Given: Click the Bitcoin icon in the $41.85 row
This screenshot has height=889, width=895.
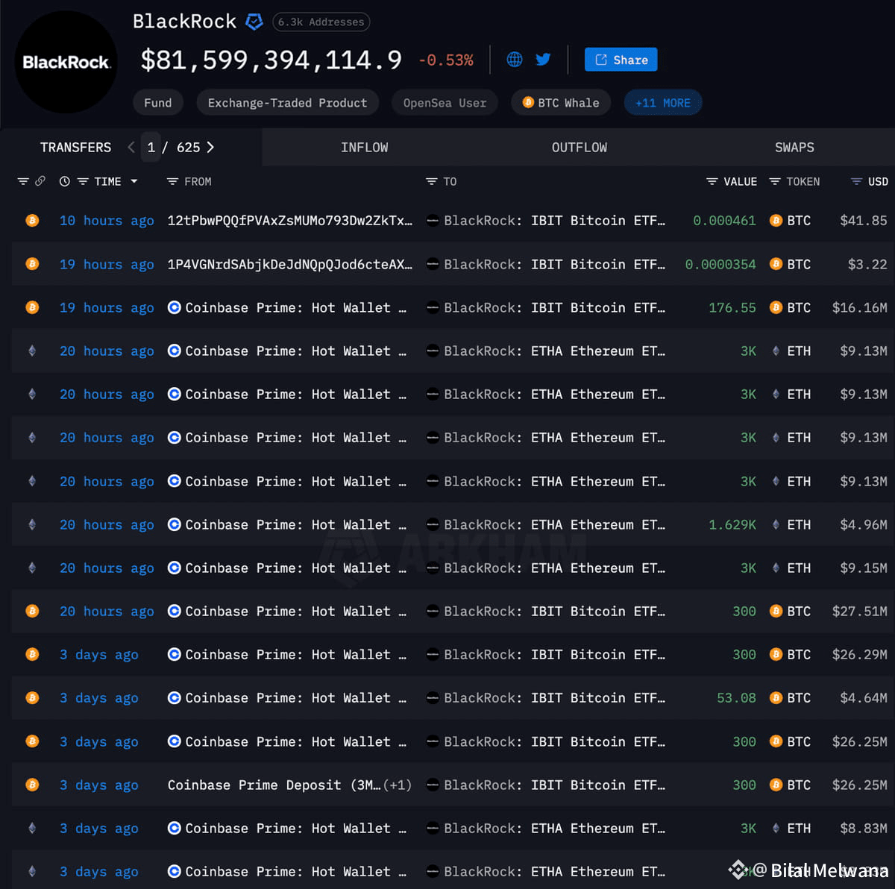Looking at the screenshot, I should pos(32,220).
